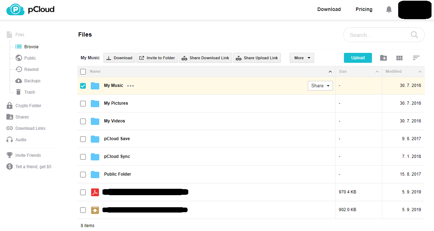This screenshot has height=231, width=434.
Task: Uncheck the My Music checkbox
Action: tap(83, 86)
